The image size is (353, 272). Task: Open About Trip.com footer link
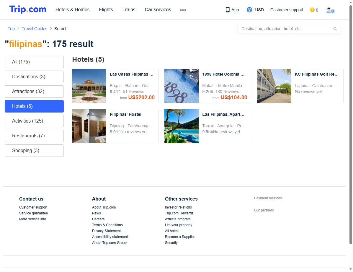(104, 207)
